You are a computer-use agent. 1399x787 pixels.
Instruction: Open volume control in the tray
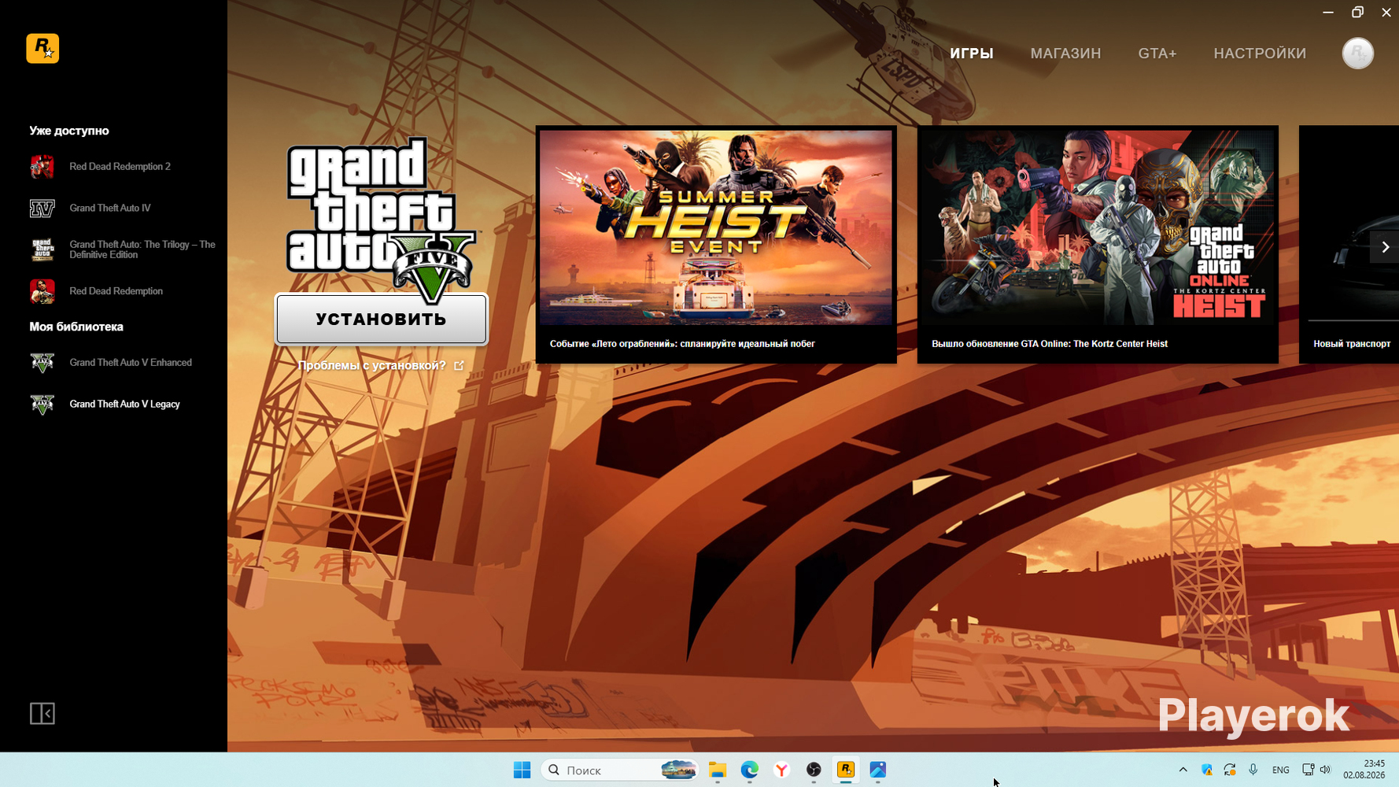tap(1326, 770)
